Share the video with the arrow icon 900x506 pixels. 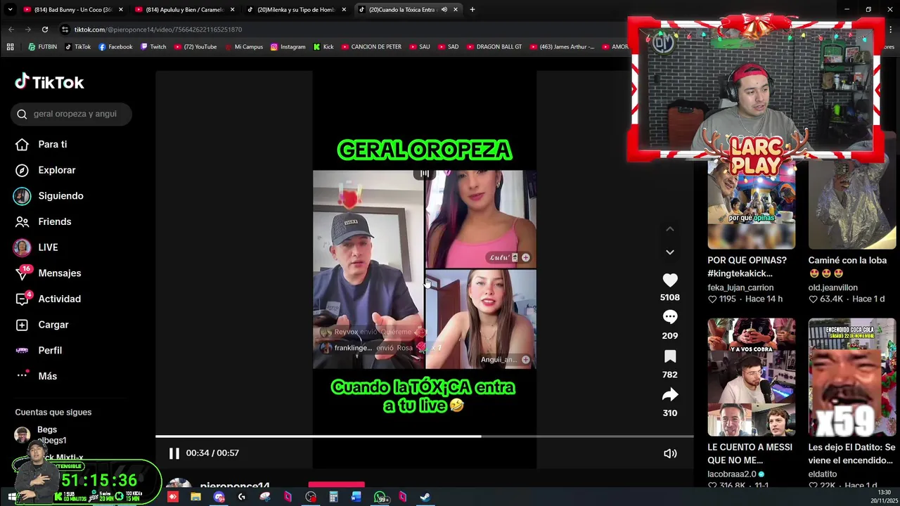pyautogui.click(x=669, y=394)
